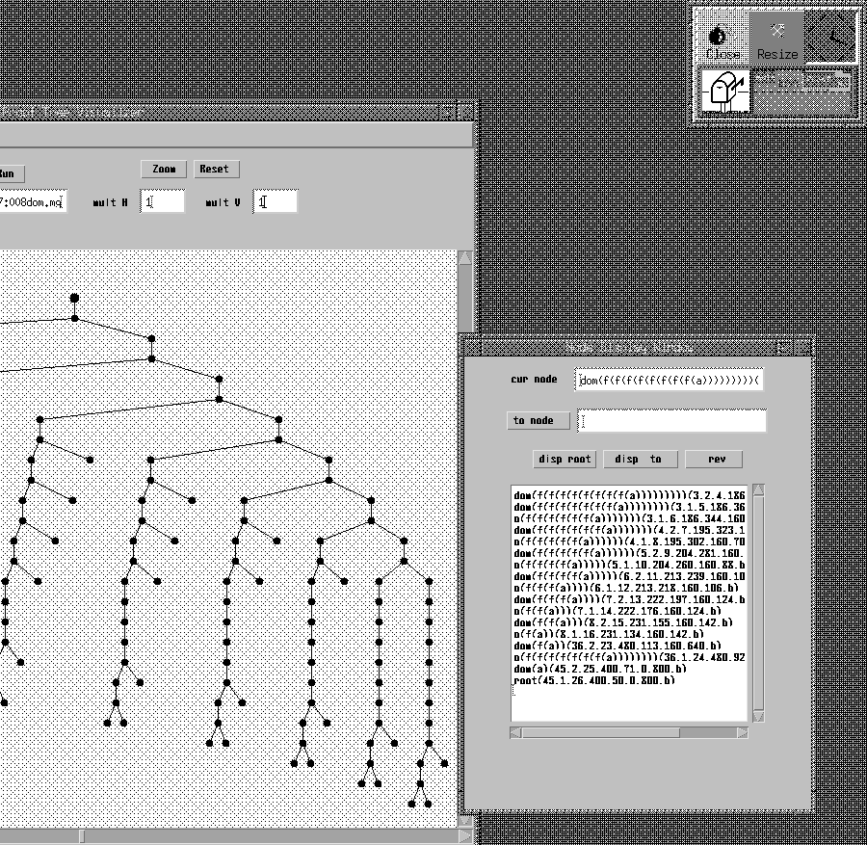Click the 'disp root' button

pyautogui.click(x=565, y=459)
